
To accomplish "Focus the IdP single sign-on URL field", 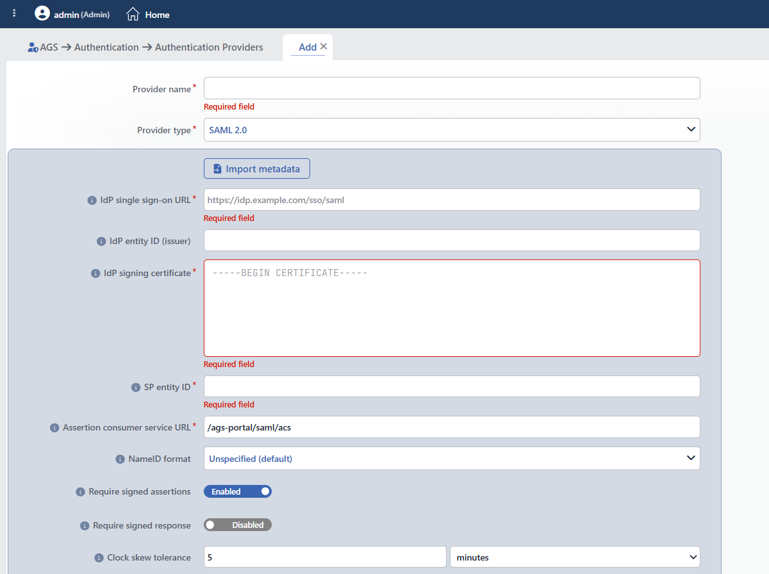I will (452, 199).
